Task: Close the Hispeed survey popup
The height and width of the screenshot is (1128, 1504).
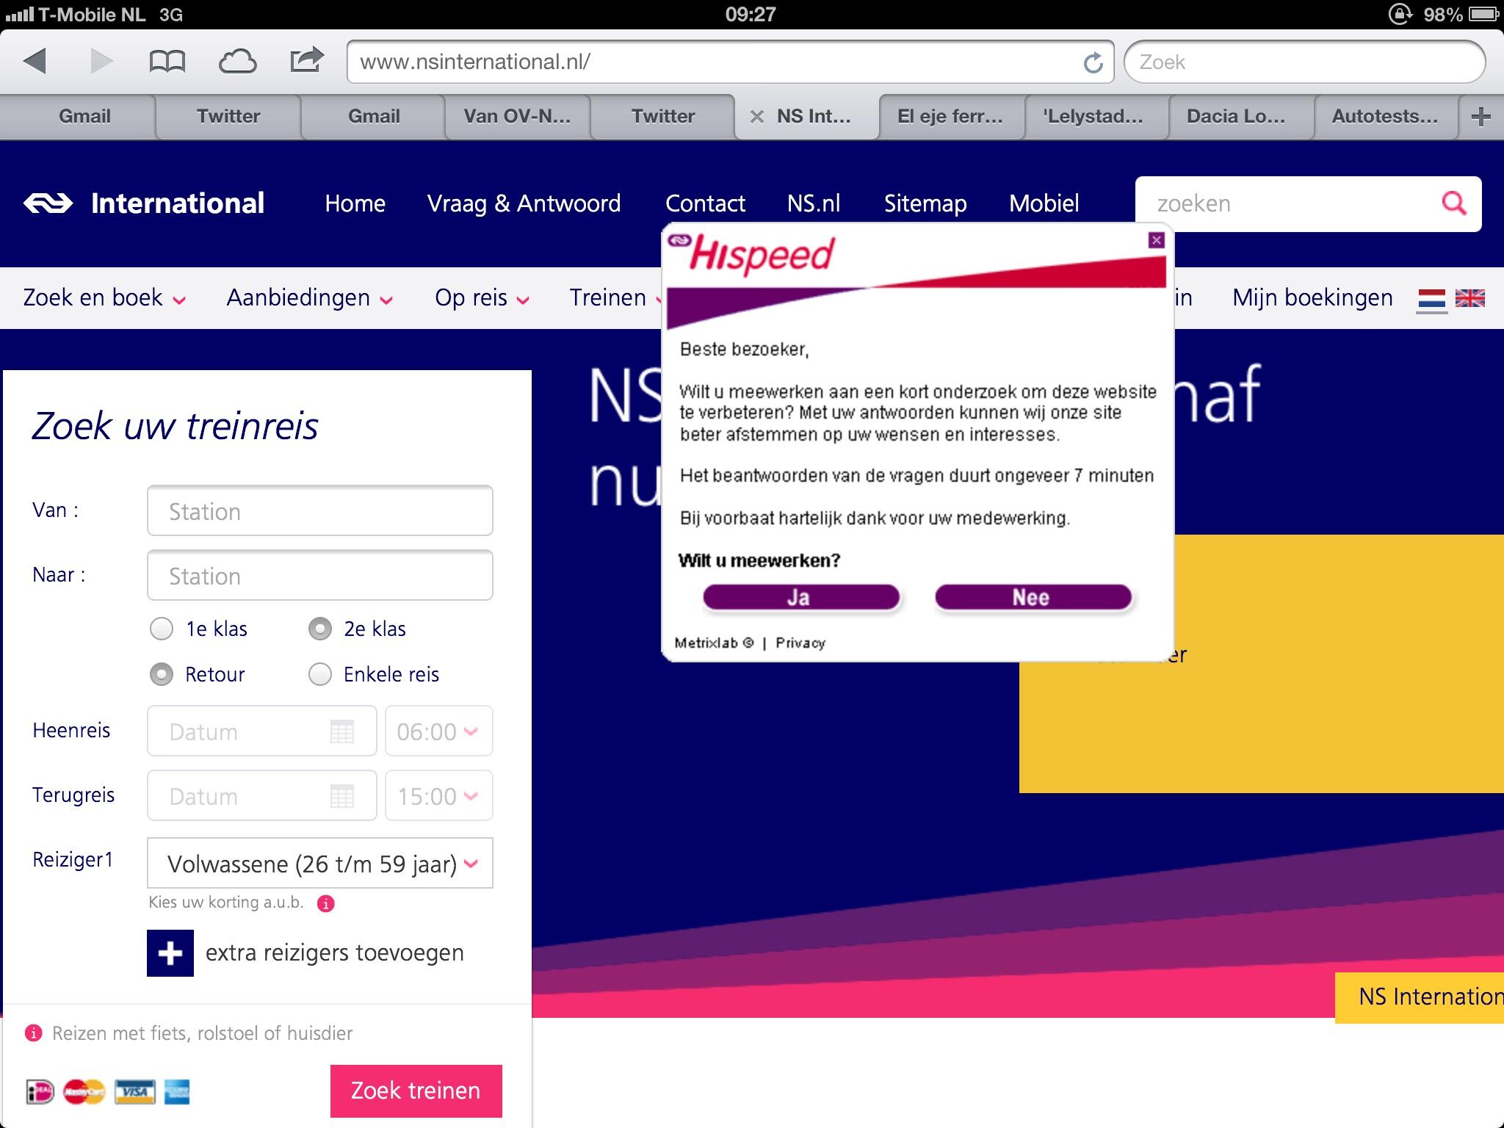Action: pos(1157,240)
